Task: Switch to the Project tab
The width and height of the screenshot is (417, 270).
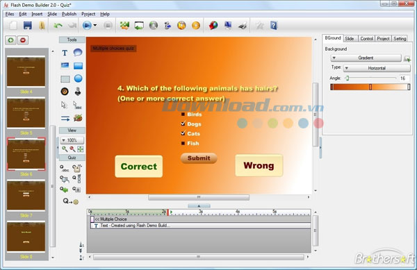Action: (x=383, y=39)
